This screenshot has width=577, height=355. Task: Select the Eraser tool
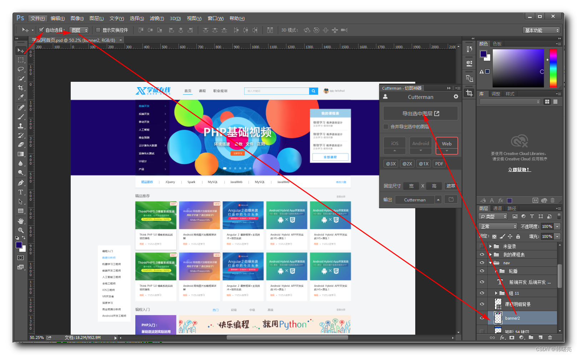[21, 144]
